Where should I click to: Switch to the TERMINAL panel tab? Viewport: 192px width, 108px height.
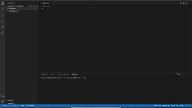[x=74, y=74]
